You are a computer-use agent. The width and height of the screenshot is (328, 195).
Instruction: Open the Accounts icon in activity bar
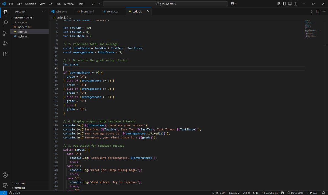(x=5, y=175)
